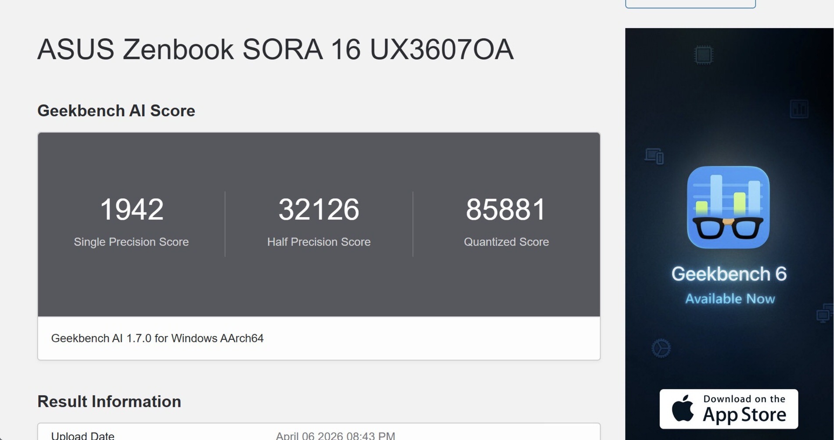The image size is (834, 440).
Task: Click the Quantized Score value 85881
Action: 506,209
